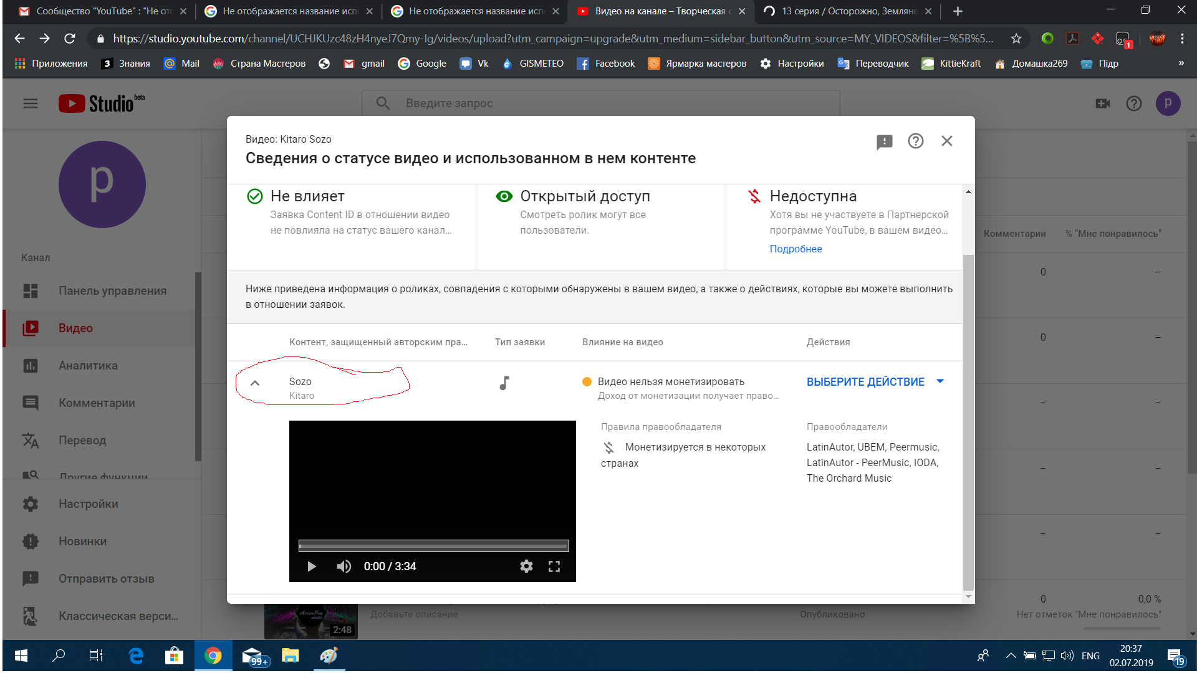Open Аналитика in the sidebar
The image size is (1197, 673).
coord(88,366)
